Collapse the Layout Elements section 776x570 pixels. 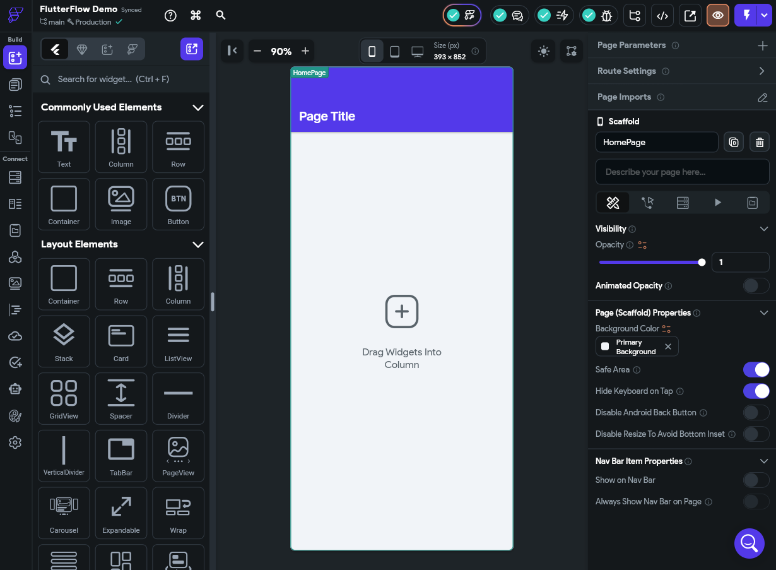[x=197, y=244]
